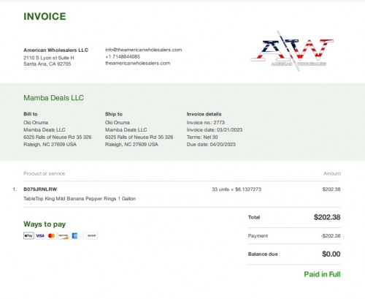Click the Balance due $0.00 value
This screenshot has height=299, width=365.
(x=331, y=254)
